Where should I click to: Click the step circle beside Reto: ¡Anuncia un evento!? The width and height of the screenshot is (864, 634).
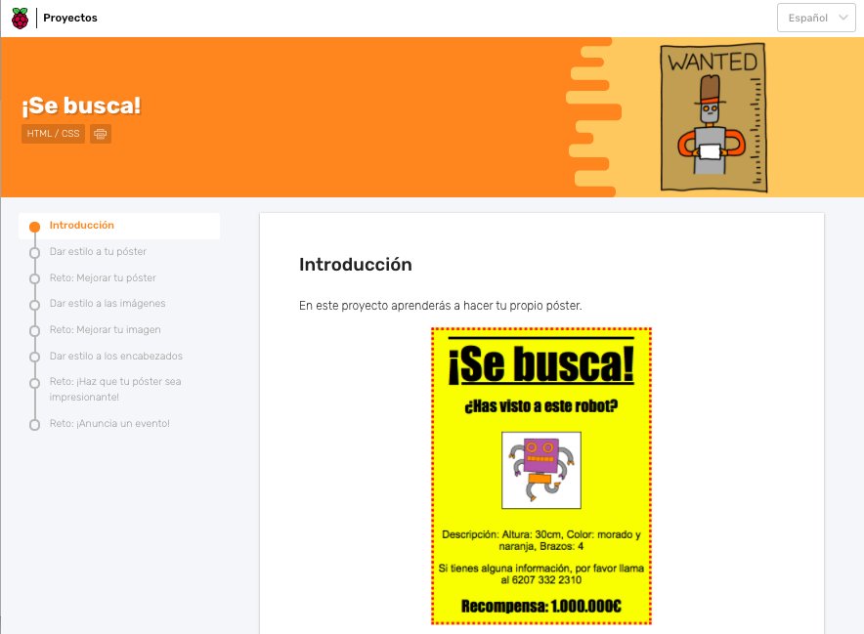coord(35,423)
